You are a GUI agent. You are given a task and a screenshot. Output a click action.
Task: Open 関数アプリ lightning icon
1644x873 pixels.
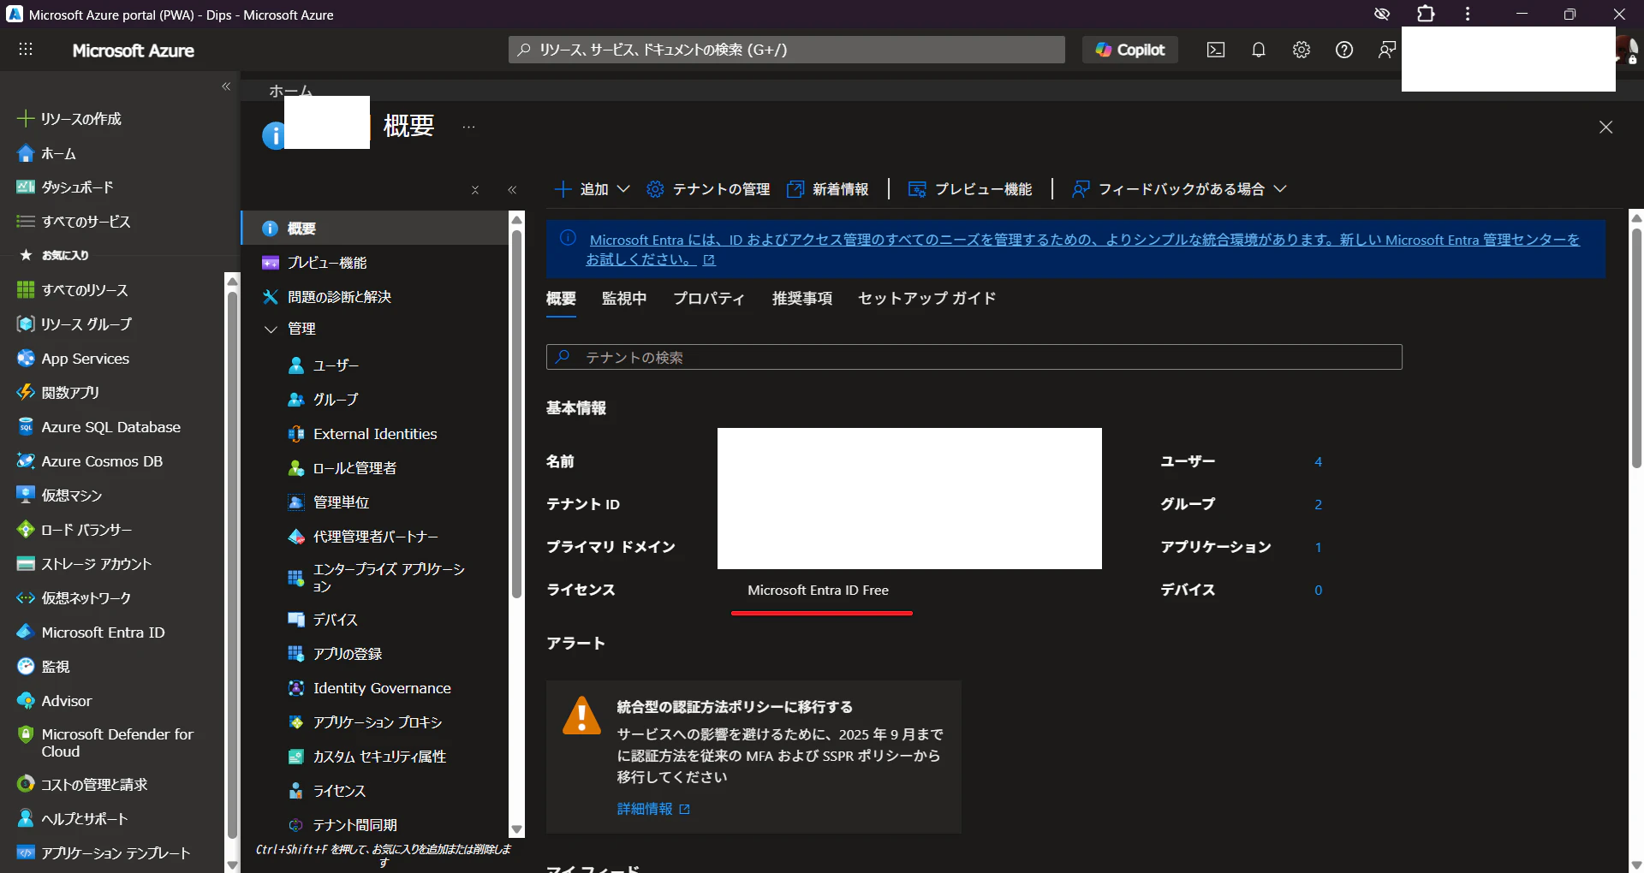tap(26, 392)
